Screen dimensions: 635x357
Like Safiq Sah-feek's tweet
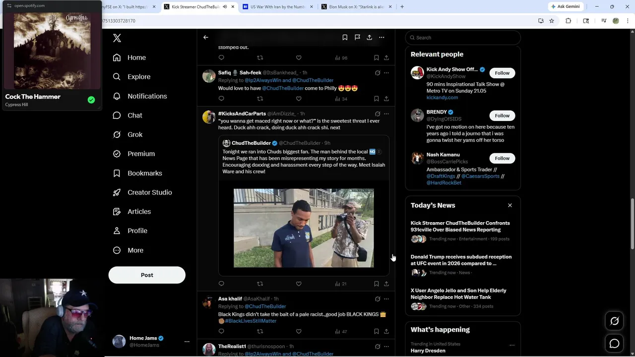tap(299, 99)
